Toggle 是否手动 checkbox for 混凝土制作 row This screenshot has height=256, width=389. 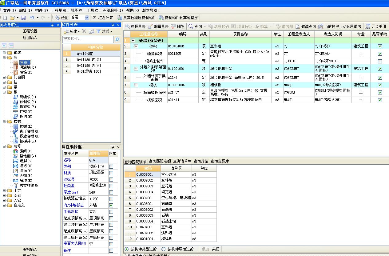[x=380, y=62]
